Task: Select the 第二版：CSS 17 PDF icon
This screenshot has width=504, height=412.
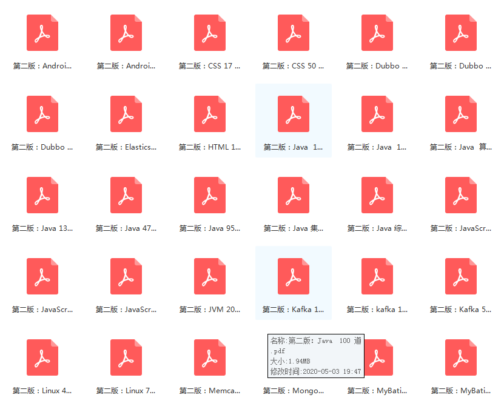Action: (x=210, y=33)
